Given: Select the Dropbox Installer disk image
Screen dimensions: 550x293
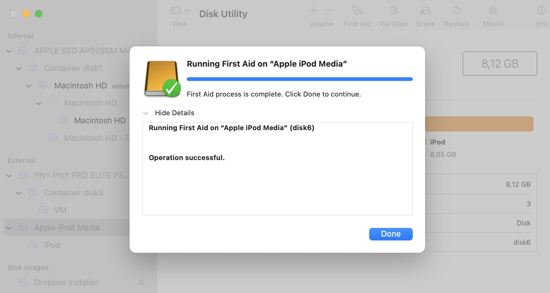Looking at the screenshot, I should (x=66, y=282).
